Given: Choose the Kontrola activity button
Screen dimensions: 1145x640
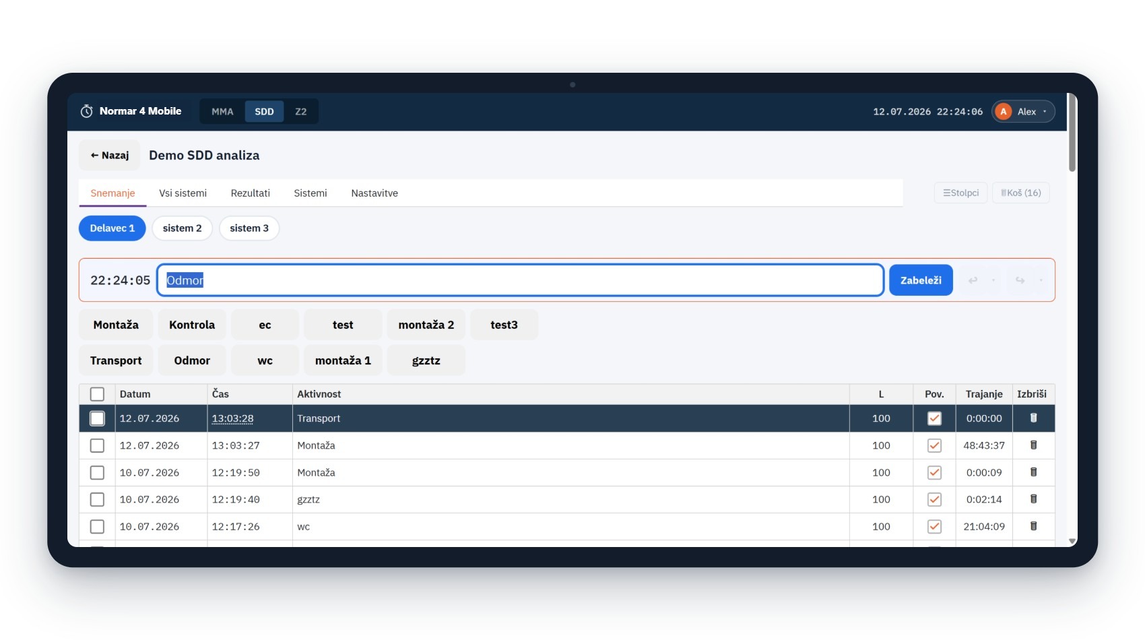Looking at the screenshot, I should point(192,325).
